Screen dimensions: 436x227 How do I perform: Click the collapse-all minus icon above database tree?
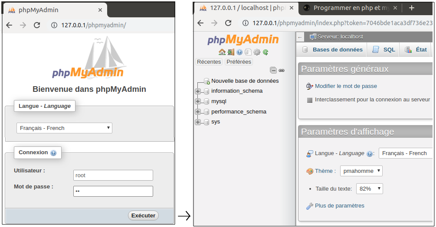(x=273, y=70)
